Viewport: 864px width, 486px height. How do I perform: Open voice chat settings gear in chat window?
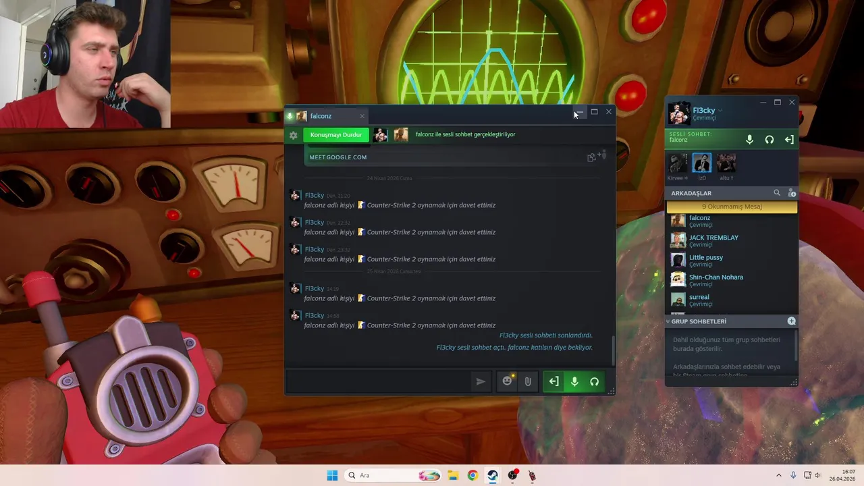[x=293, y=135]
